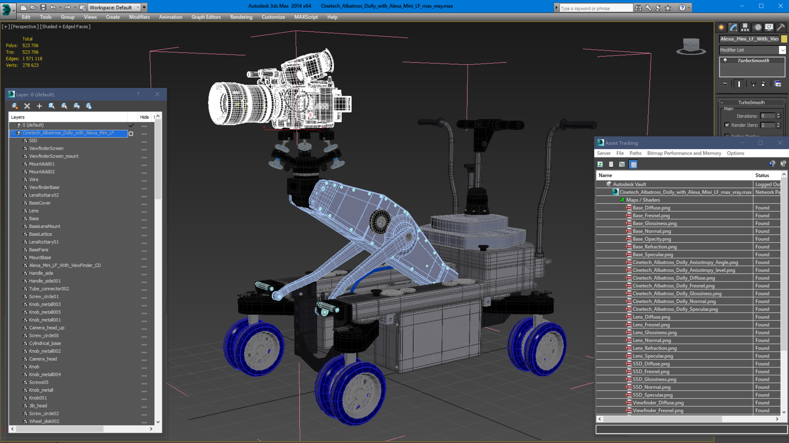Screen dimensions: 789x443
Task: Click Add Selected Objects plus icon in Layer dialog
Action: tap(39, 106)
